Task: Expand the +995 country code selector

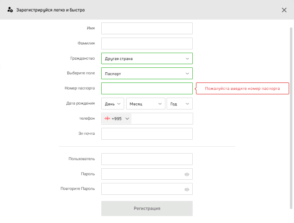Action: 117,118
